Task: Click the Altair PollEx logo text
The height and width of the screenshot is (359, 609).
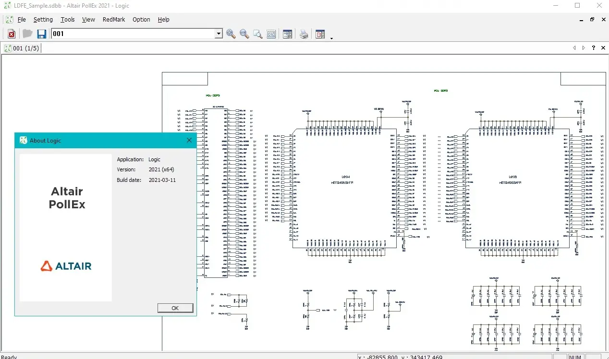Action: point(67,198)
